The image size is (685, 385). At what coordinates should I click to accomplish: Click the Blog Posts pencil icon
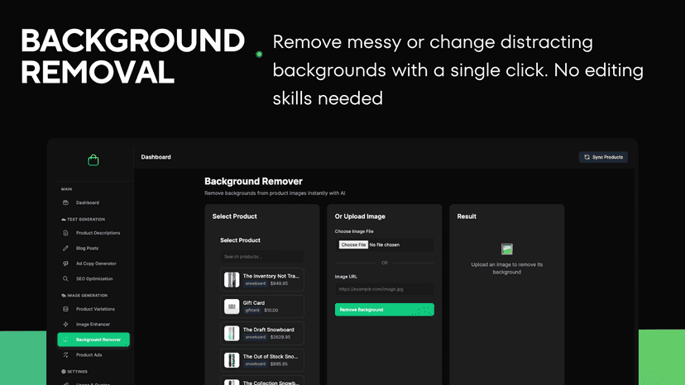(65, 248)
